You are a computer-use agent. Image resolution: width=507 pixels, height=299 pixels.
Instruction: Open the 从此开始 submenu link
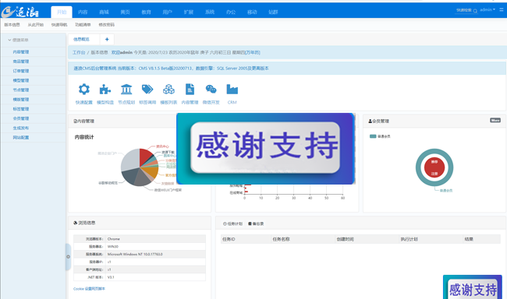click(x=36, y=25)
